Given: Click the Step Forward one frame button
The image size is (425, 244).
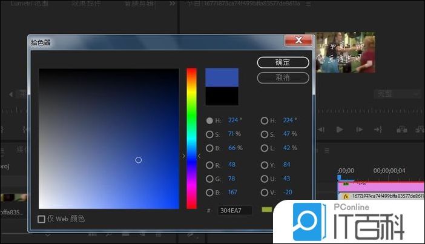Looking at the screenshot, I should tap(359, 130).
